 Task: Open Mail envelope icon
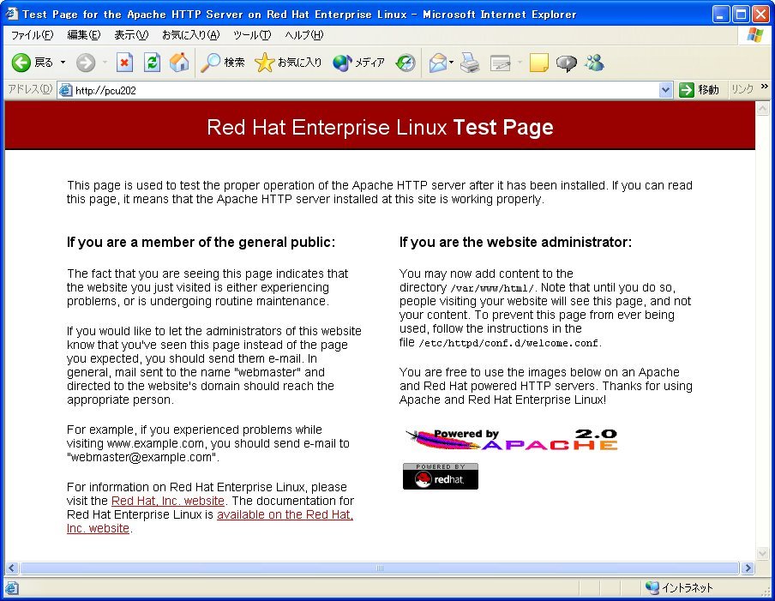point(438,63)
